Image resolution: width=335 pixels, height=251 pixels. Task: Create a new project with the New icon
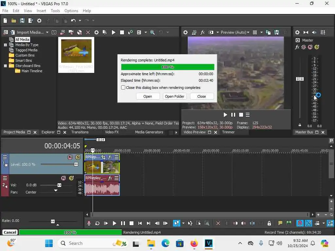click(5, 21)
